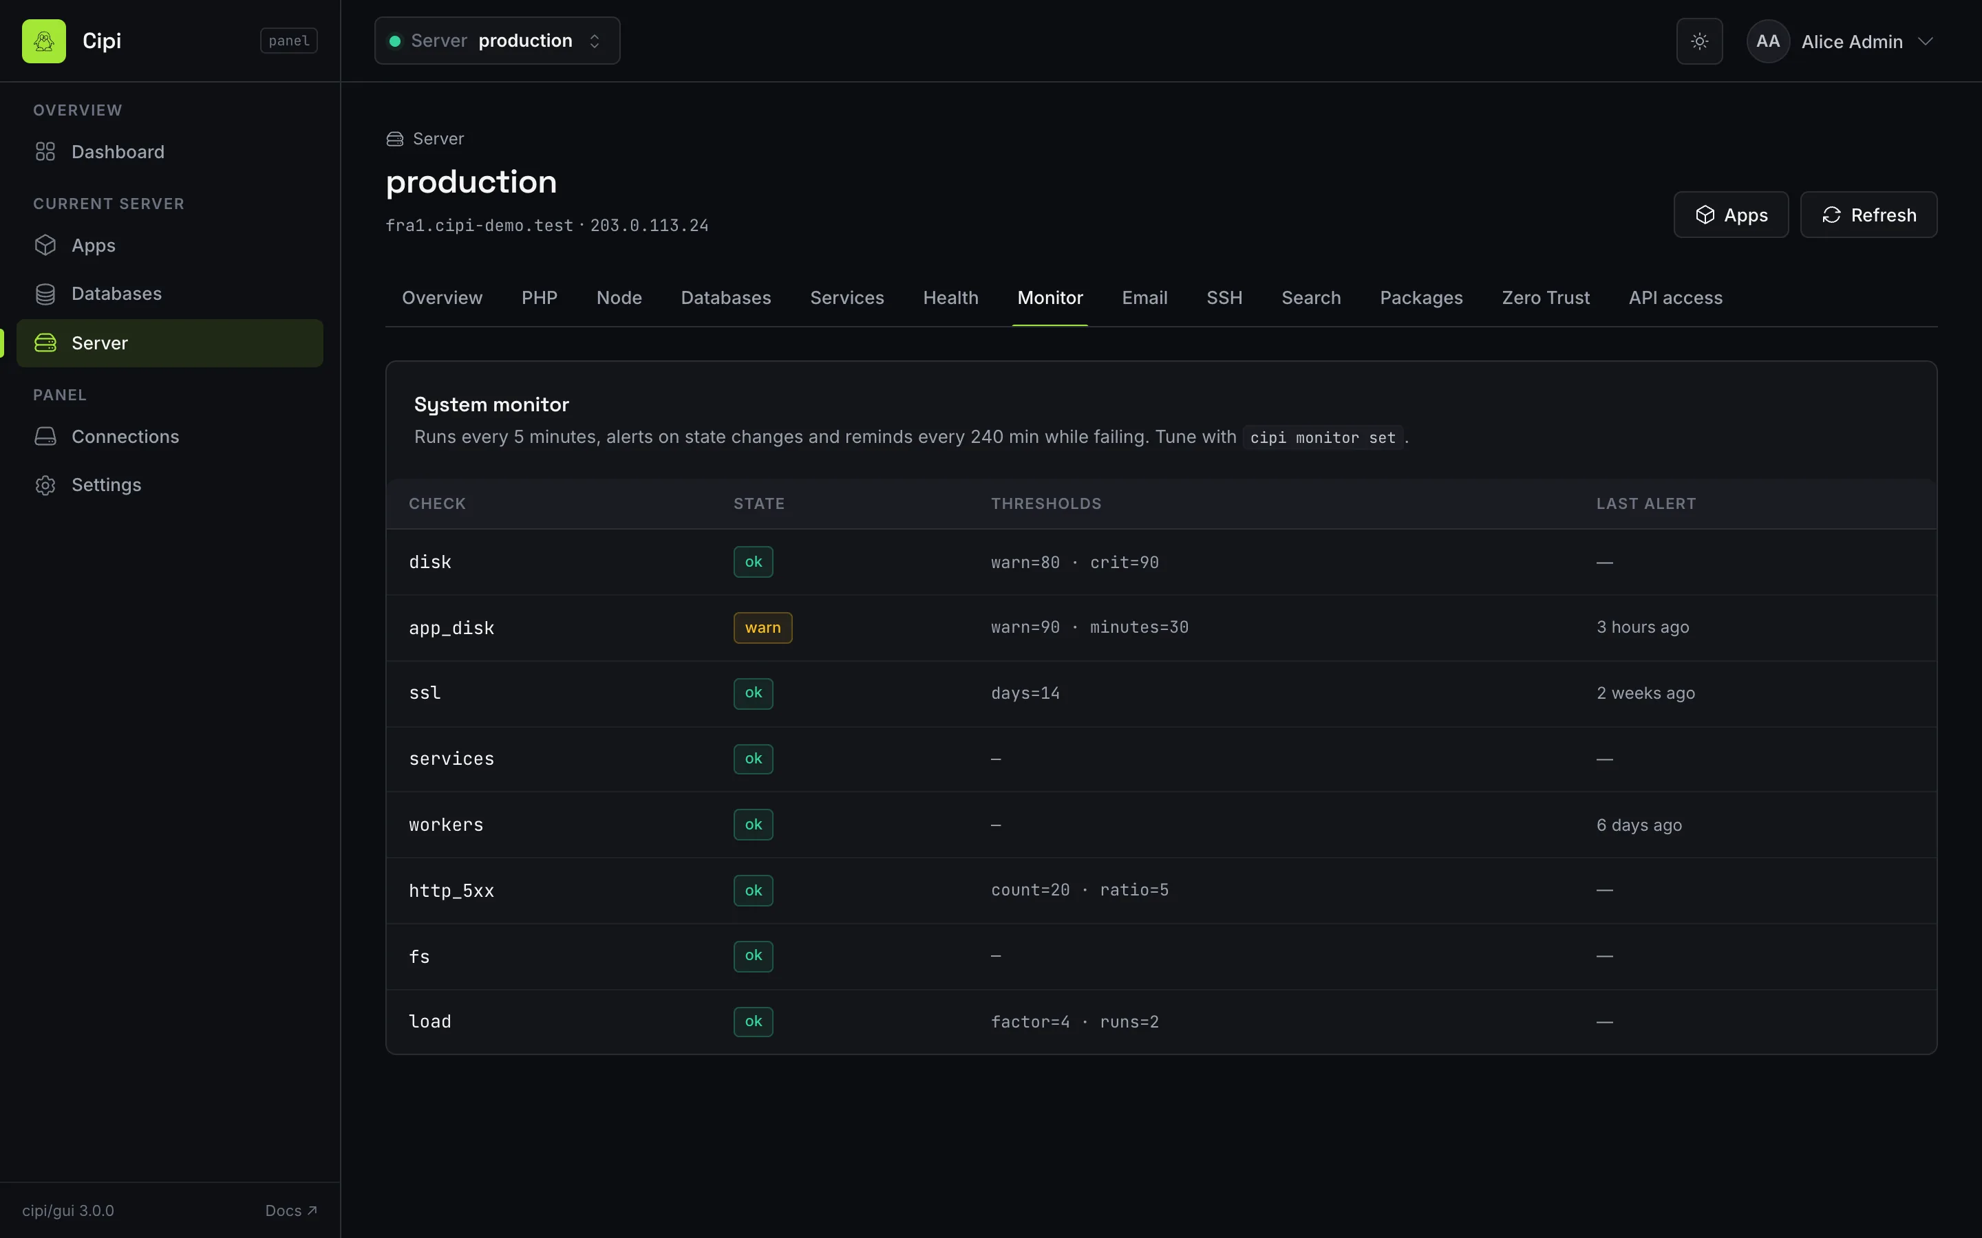Go to Dashboard in the sidebar
The height and width of the screenshot is (1238, 1982).
(169, 151)
